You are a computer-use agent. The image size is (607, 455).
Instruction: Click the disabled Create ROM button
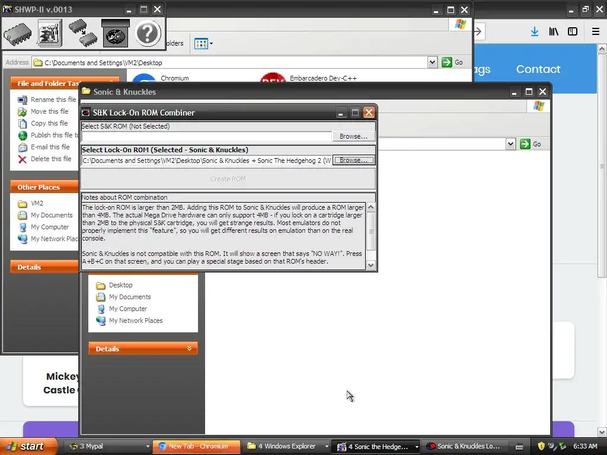[x=228, y=179]
